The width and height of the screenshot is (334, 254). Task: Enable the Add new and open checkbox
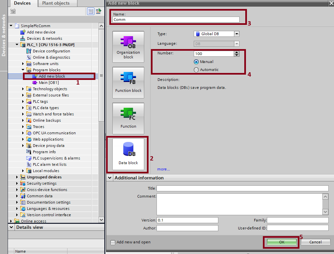click(x=113, y=242)
